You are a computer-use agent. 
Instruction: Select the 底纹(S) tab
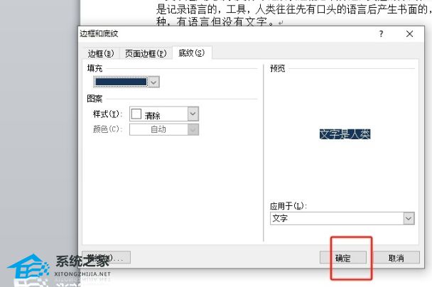coord(191,53)
